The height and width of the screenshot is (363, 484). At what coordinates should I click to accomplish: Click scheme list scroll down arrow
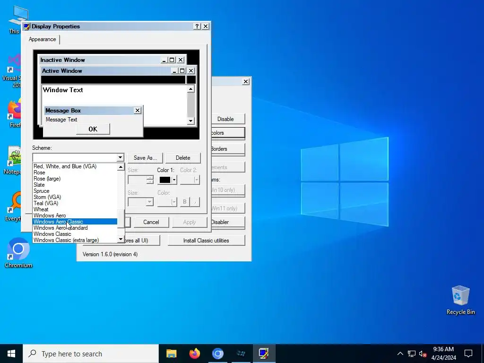121,239
